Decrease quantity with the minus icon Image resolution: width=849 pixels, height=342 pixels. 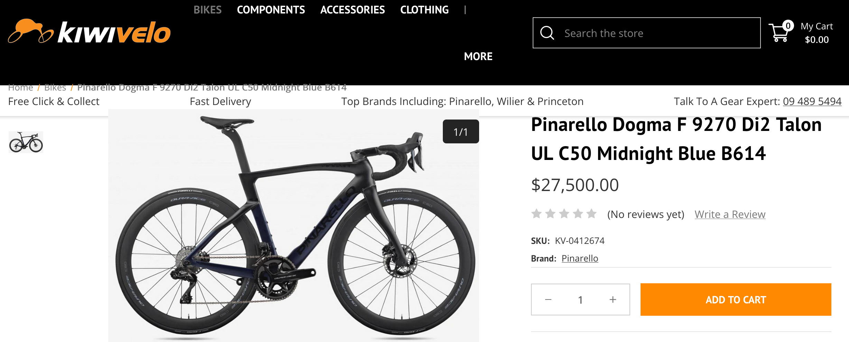pyautogui.click(x=548, y=300)
